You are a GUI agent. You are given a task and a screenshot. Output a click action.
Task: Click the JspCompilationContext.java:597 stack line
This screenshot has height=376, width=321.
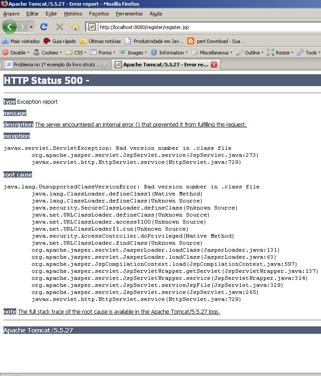pos(164,264)
